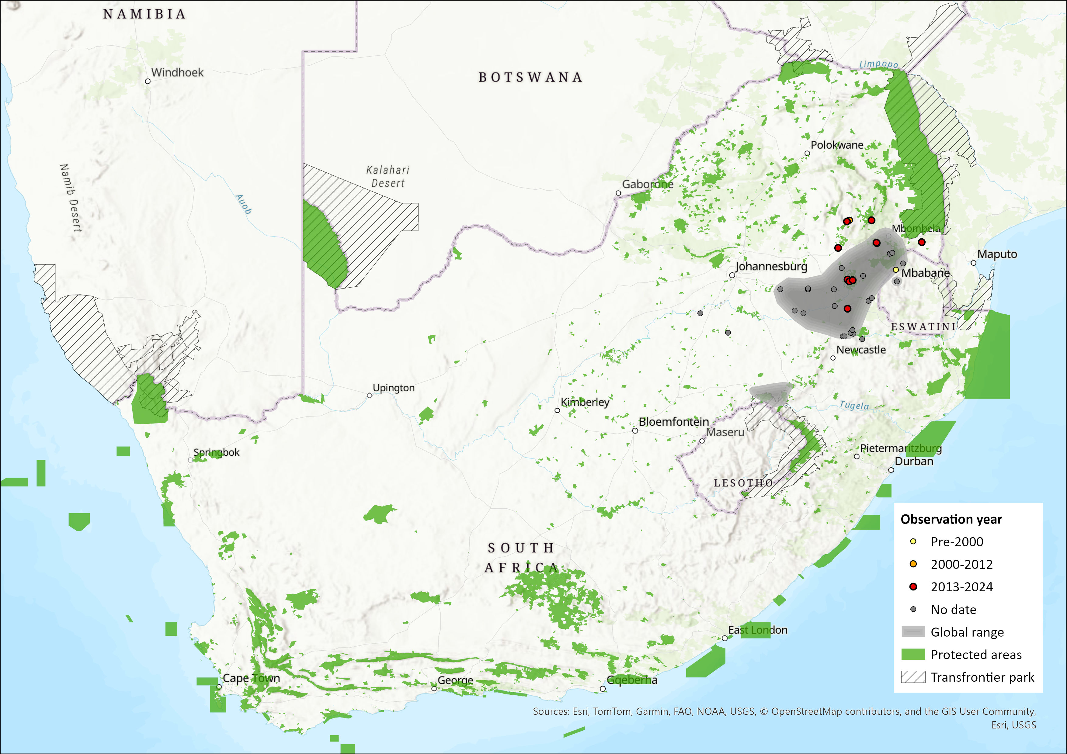1067x754 pixels.
Task: Click the Cape Town city marker circle
Action: (x=219, y=687)
